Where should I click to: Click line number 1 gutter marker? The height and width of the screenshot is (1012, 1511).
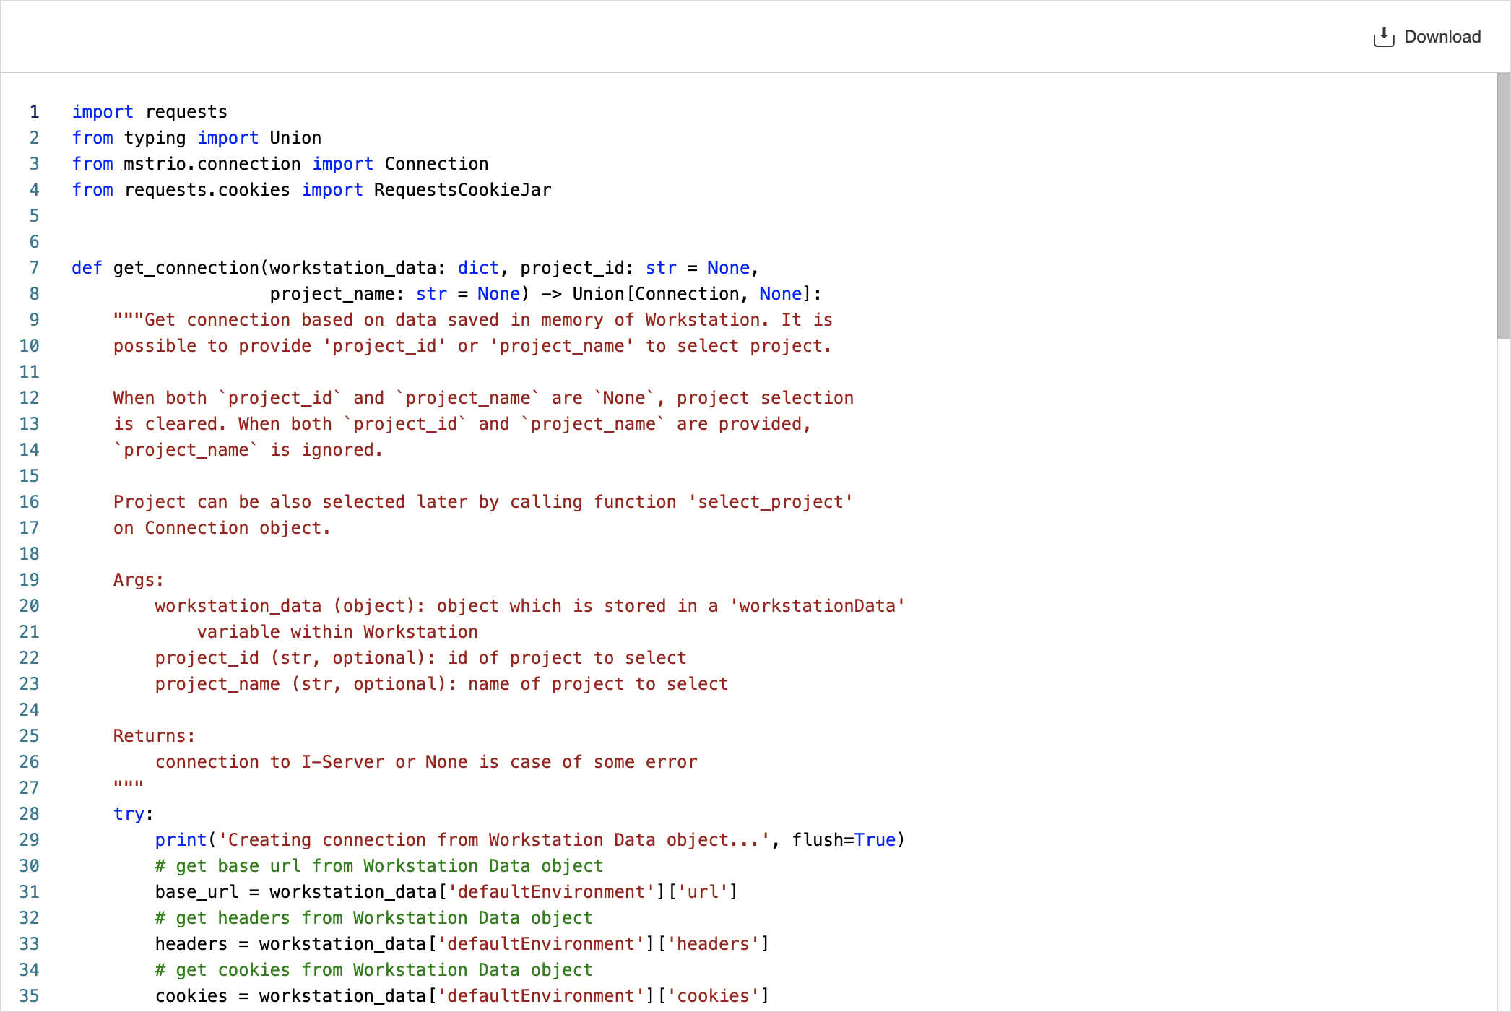(35, 112)
